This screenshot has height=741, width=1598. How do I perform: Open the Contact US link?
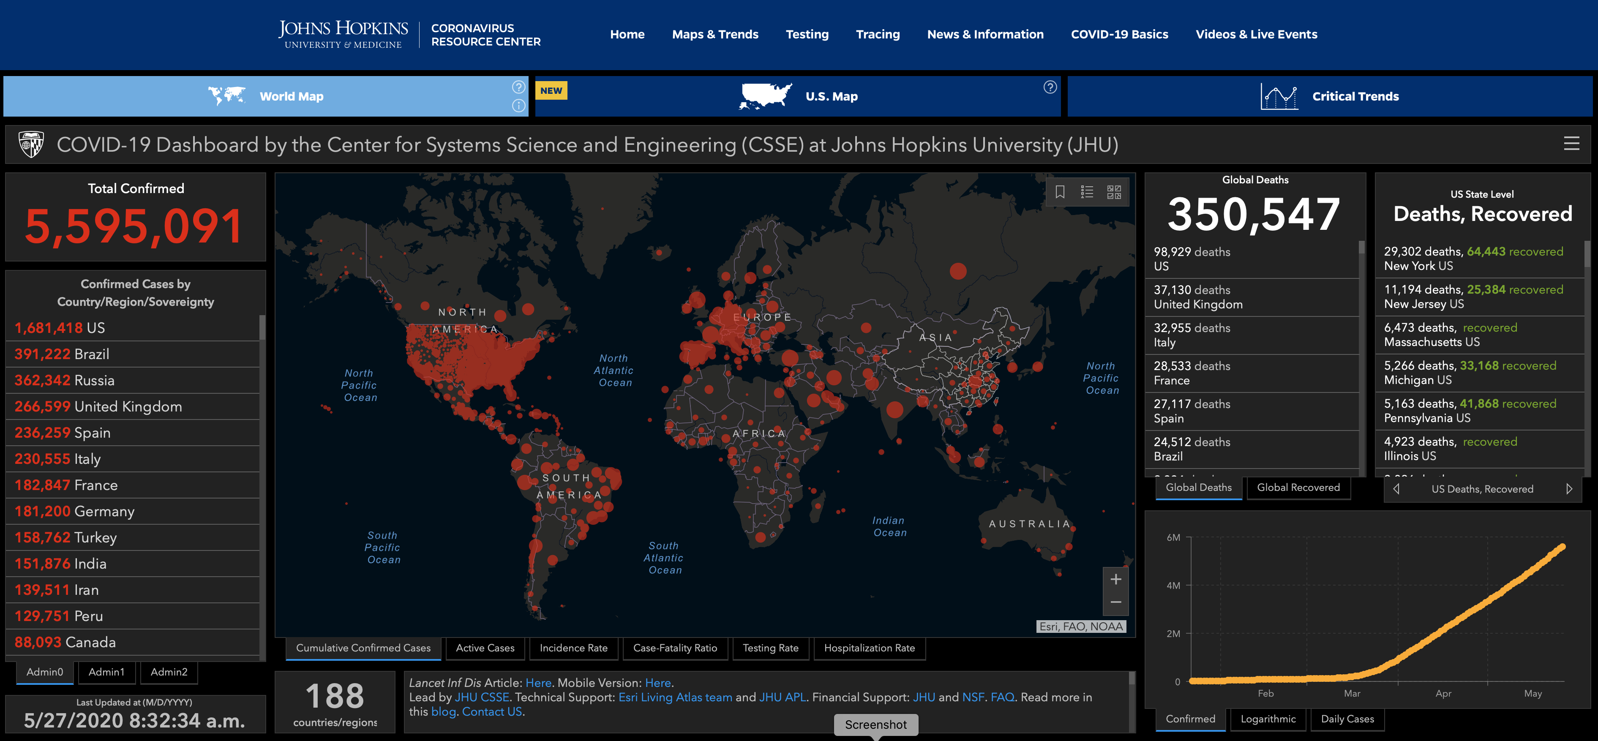coord(492,712)
